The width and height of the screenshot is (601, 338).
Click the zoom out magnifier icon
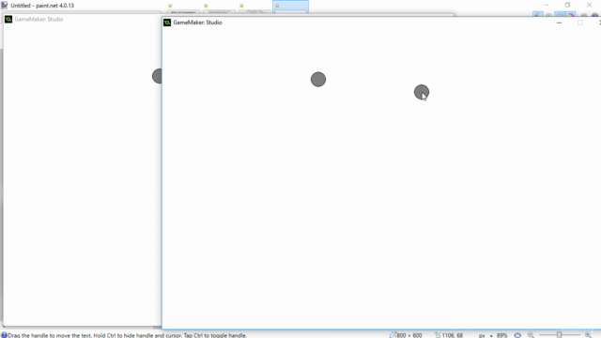[x=531, y=335]
